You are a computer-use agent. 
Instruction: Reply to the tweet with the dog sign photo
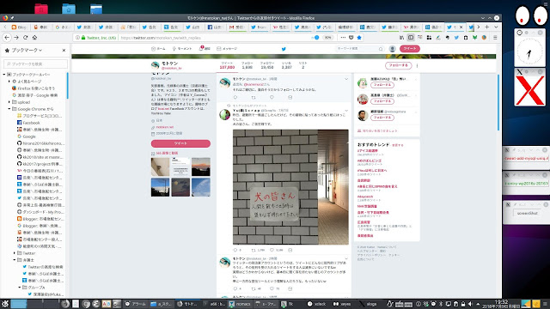[235, 250]
